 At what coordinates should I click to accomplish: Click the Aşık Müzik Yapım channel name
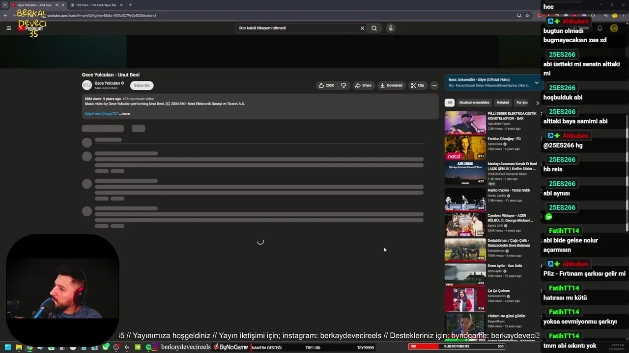[x=499, y=124]
